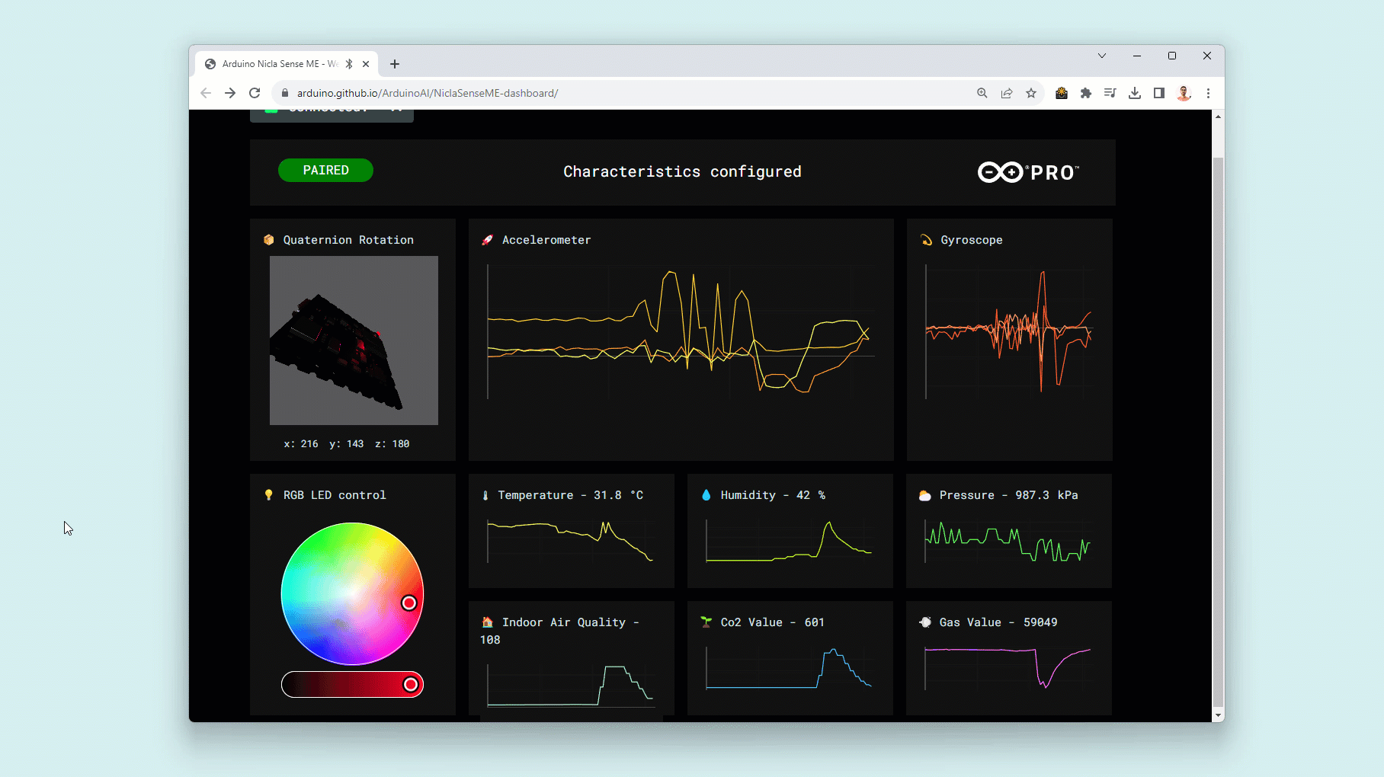Open the browser tab search chevron
The width and height of the screenshot is (1384, 777).
[x=1102, y=56]
